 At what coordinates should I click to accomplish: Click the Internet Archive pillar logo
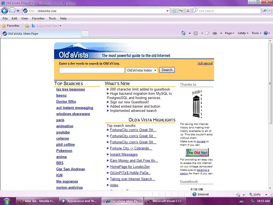click(x=197, y=104)
